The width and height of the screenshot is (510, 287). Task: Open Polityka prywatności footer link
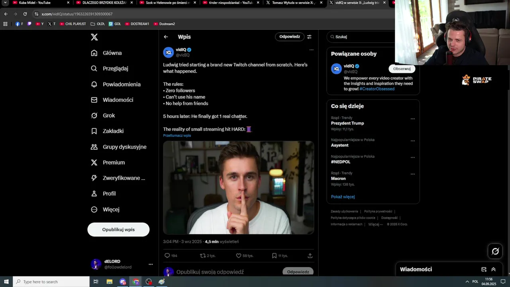coord(378,212)
